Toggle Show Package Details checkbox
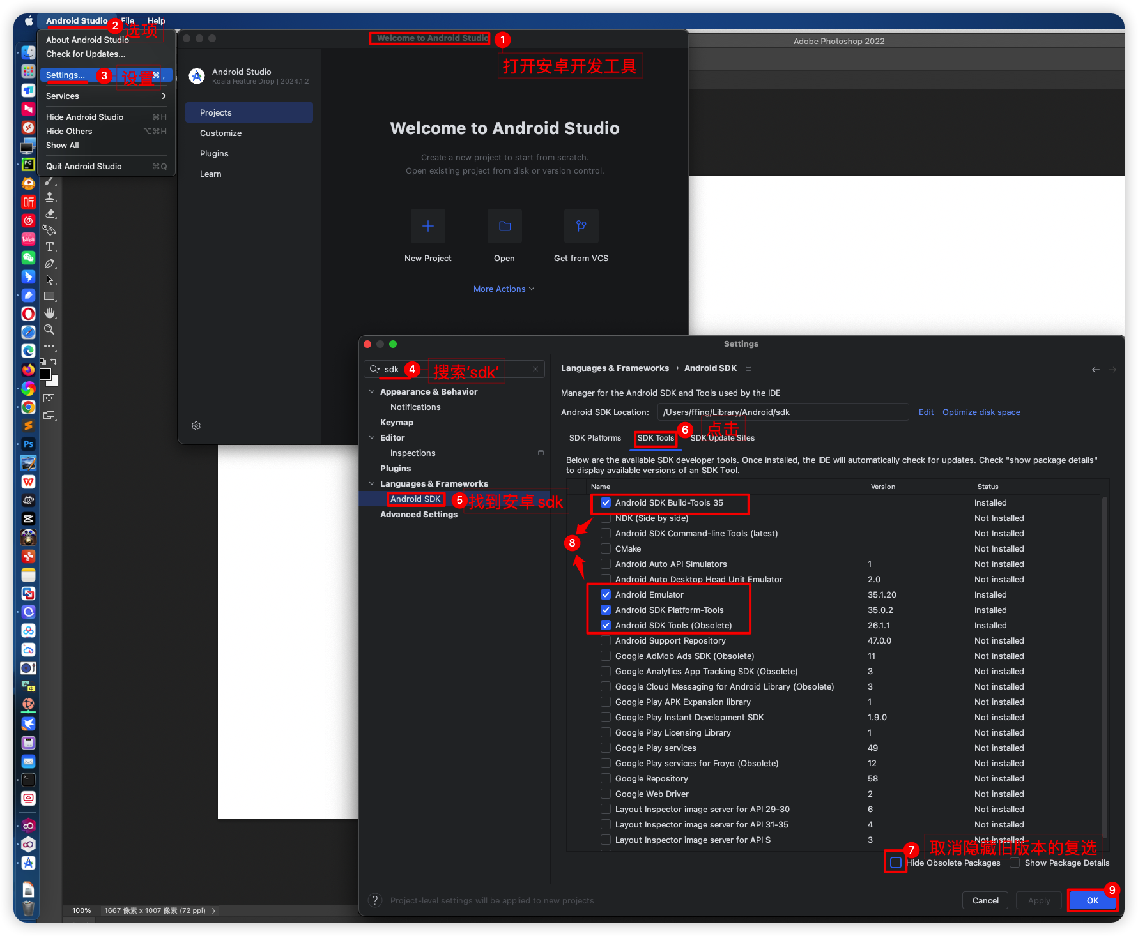The height and width of the screenshot is (936, 1138). tap(1015, 863)
